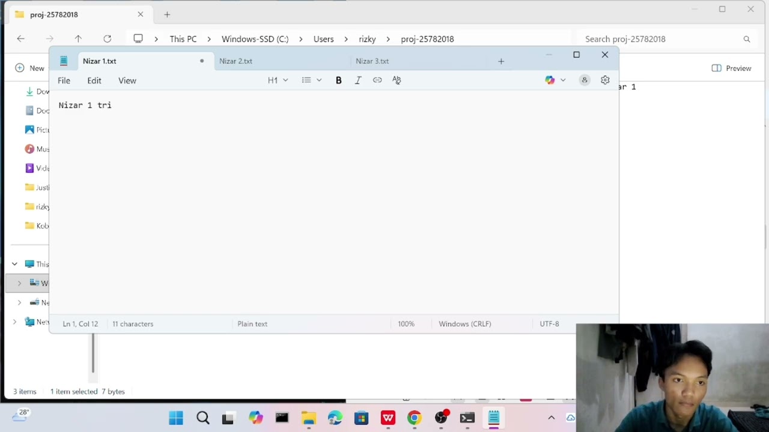
Task: Open the account profile icon in Notepad
Action: tap(585, 80)
